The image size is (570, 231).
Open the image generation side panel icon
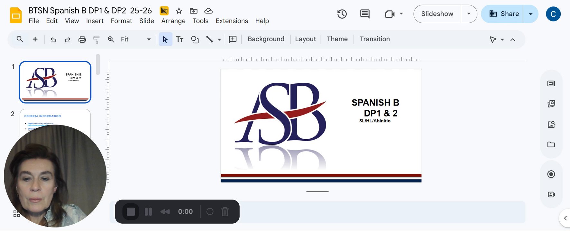pyautogui.click(x=551, y=124)
